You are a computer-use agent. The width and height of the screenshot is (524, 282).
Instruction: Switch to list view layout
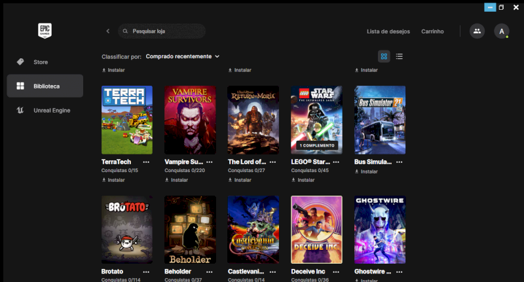pyautogui.click(x=400, y=56)
